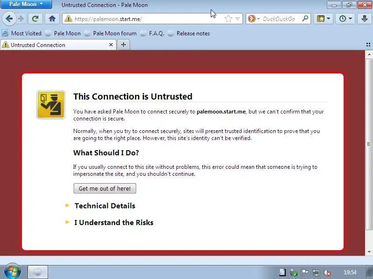Click the bold palemoon.start.me hostname text

click(221, 112)
